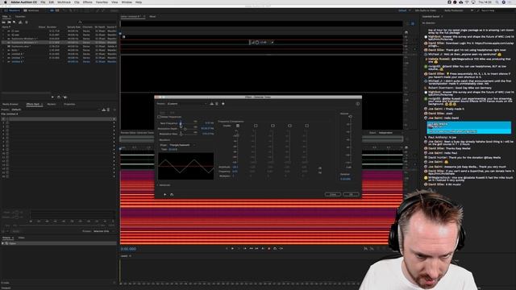516x290 pixels.
Task: Click the Stop button in editor transport
Action: point(227,249)
